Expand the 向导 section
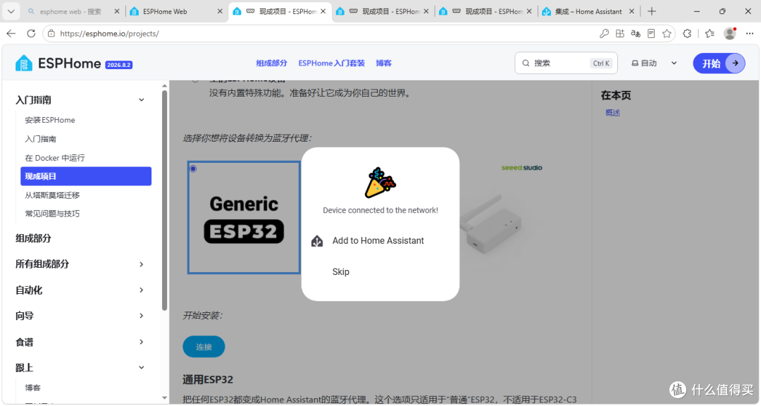Screen dimensions: 761x406 tap(141, 316)
